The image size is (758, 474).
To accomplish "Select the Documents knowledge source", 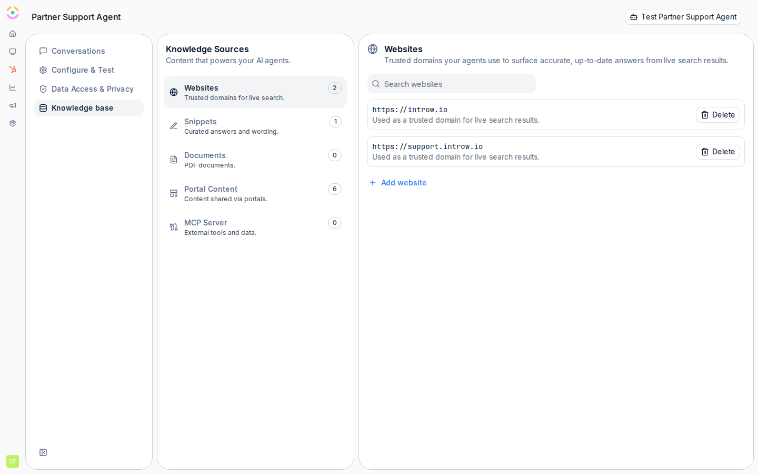I will click(255, 160).
